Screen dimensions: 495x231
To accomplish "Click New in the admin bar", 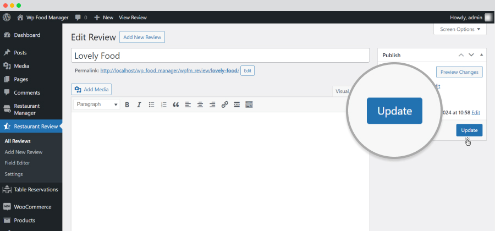I will (104, 18).
